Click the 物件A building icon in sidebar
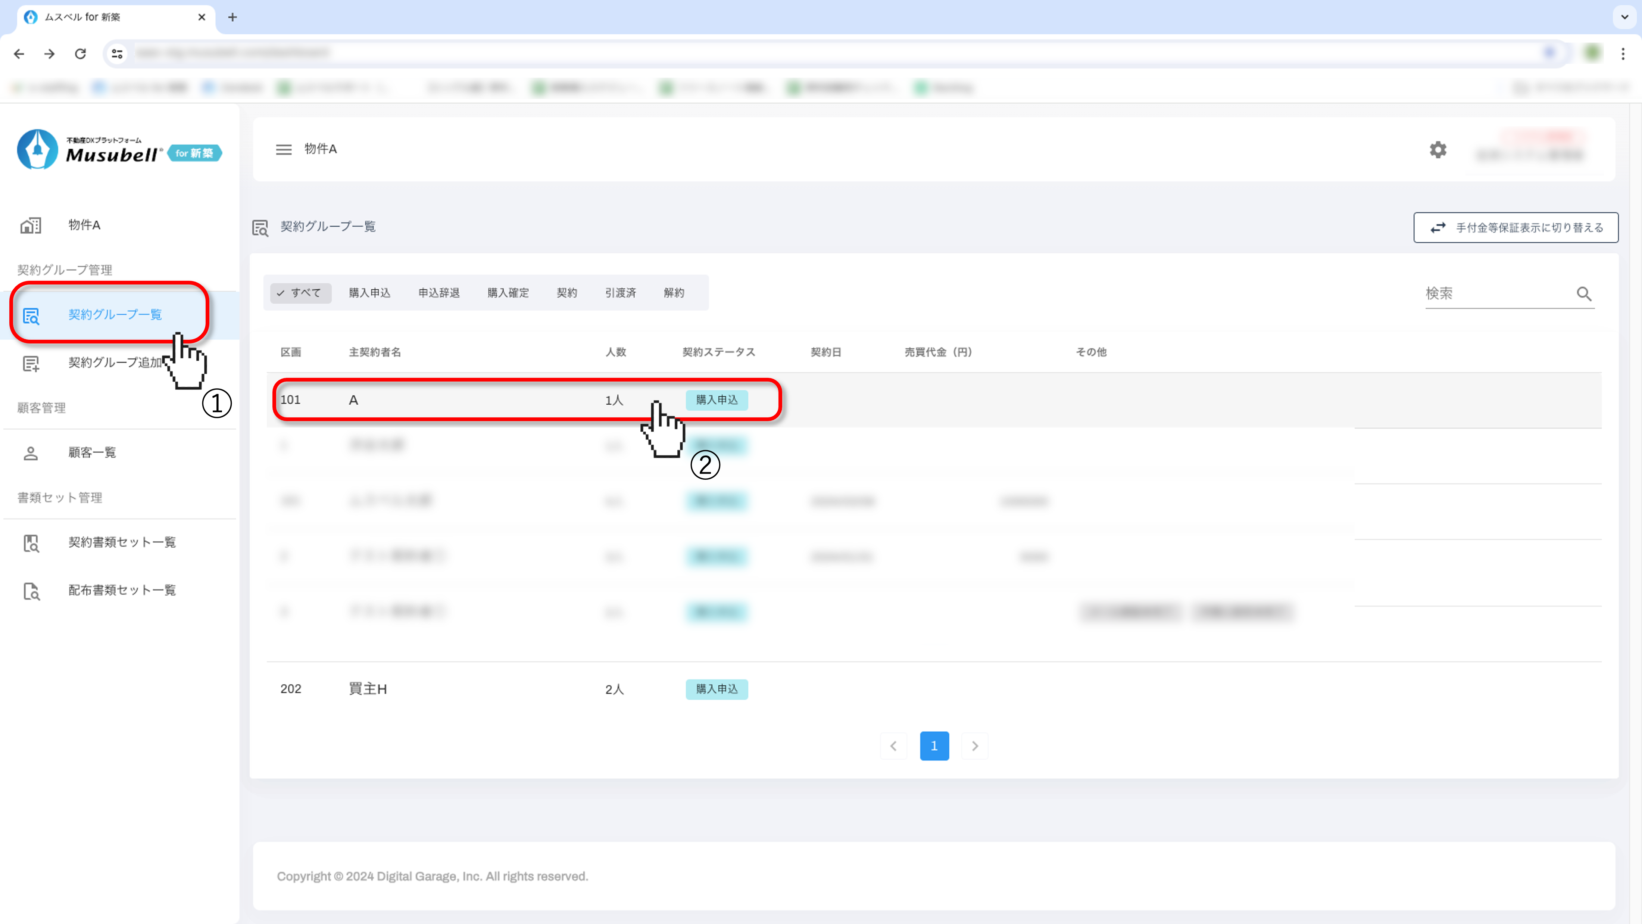The image size is (1642, 924). coord(31,226)
